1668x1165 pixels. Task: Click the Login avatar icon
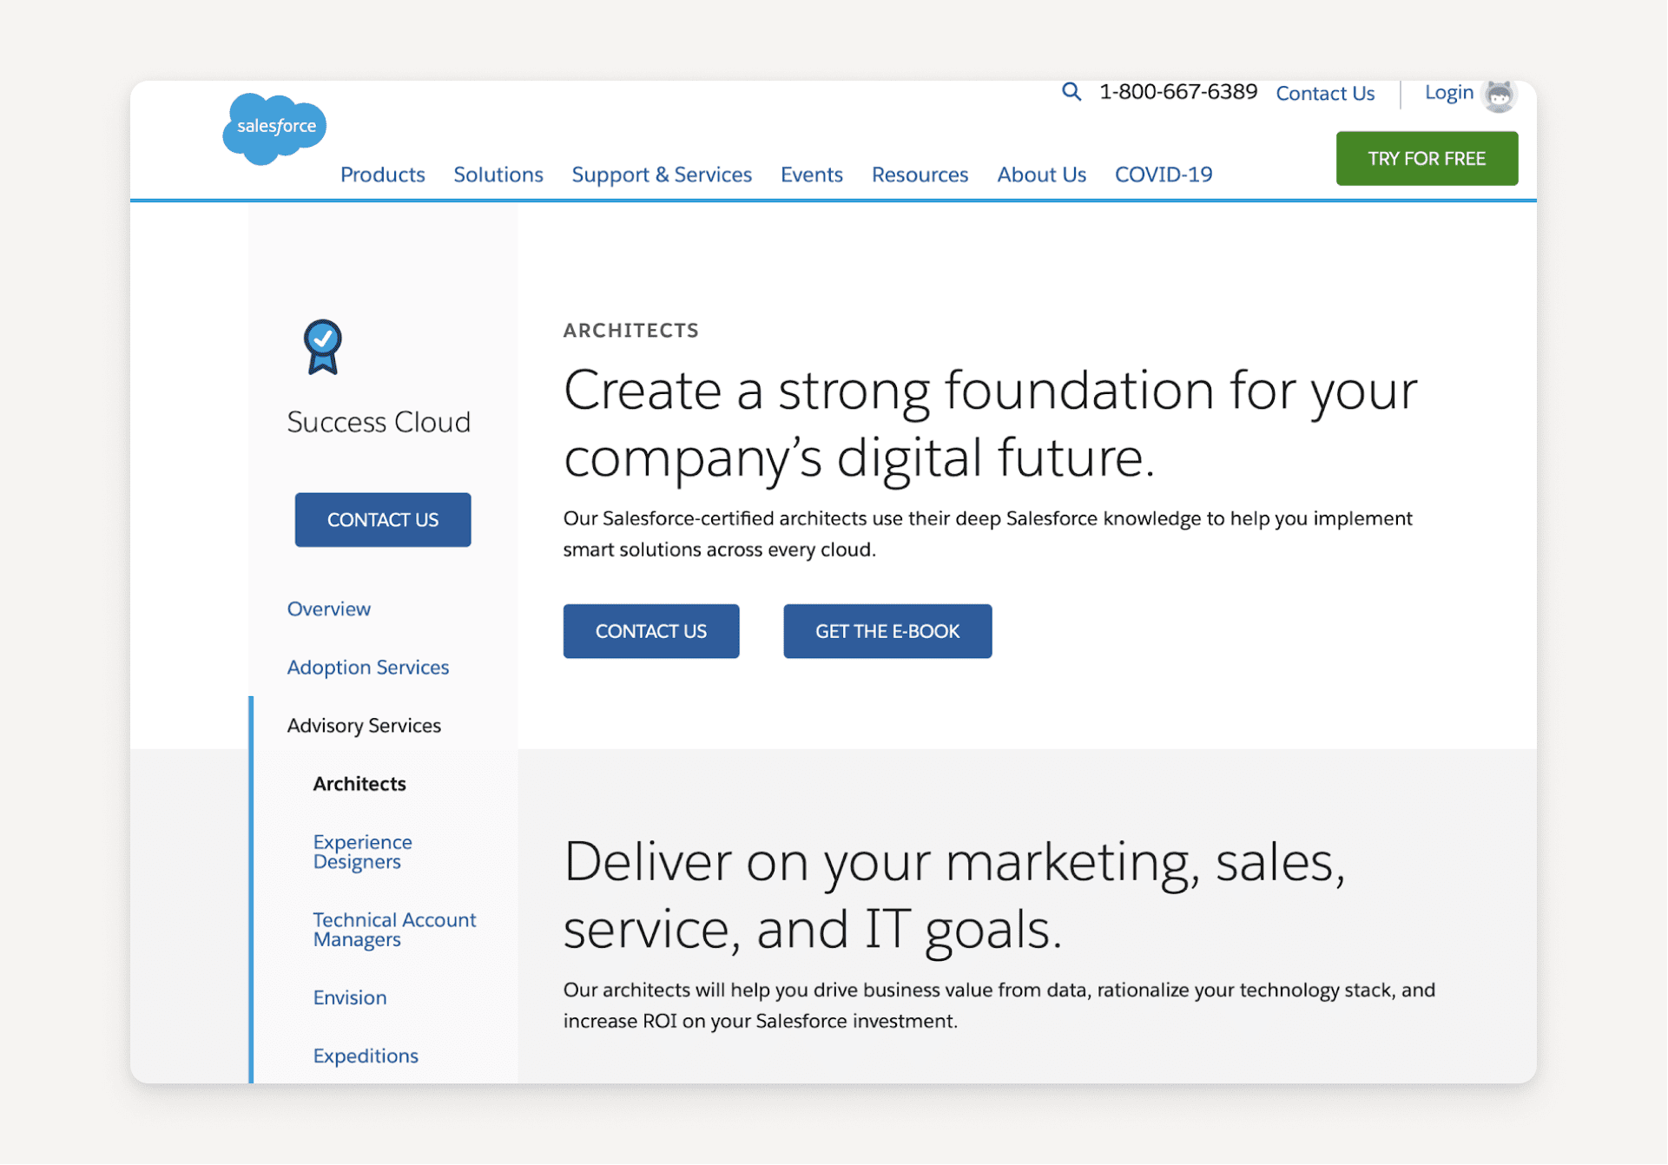click(1500, 95)
